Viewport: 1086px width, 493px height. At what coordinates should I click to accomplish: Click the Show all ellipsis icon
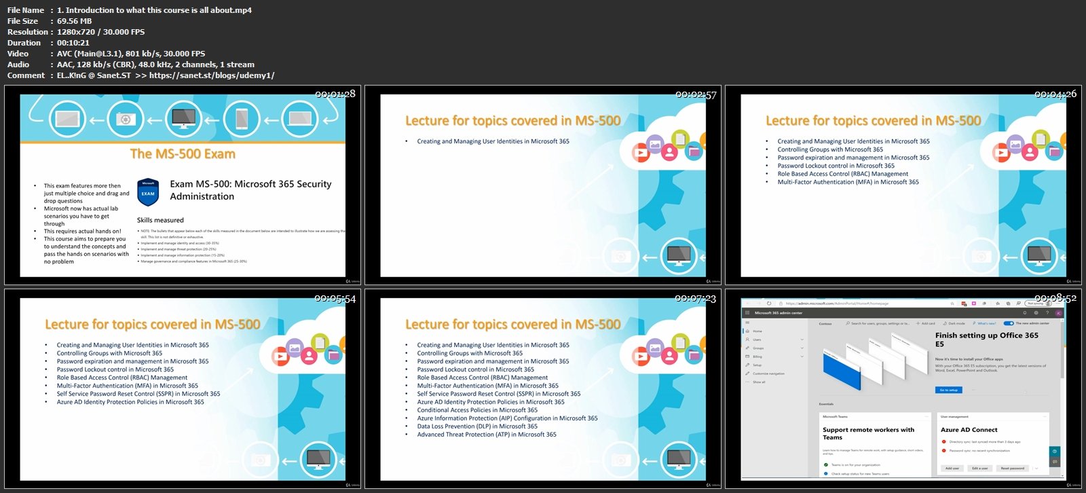click(x=747, y=382)
